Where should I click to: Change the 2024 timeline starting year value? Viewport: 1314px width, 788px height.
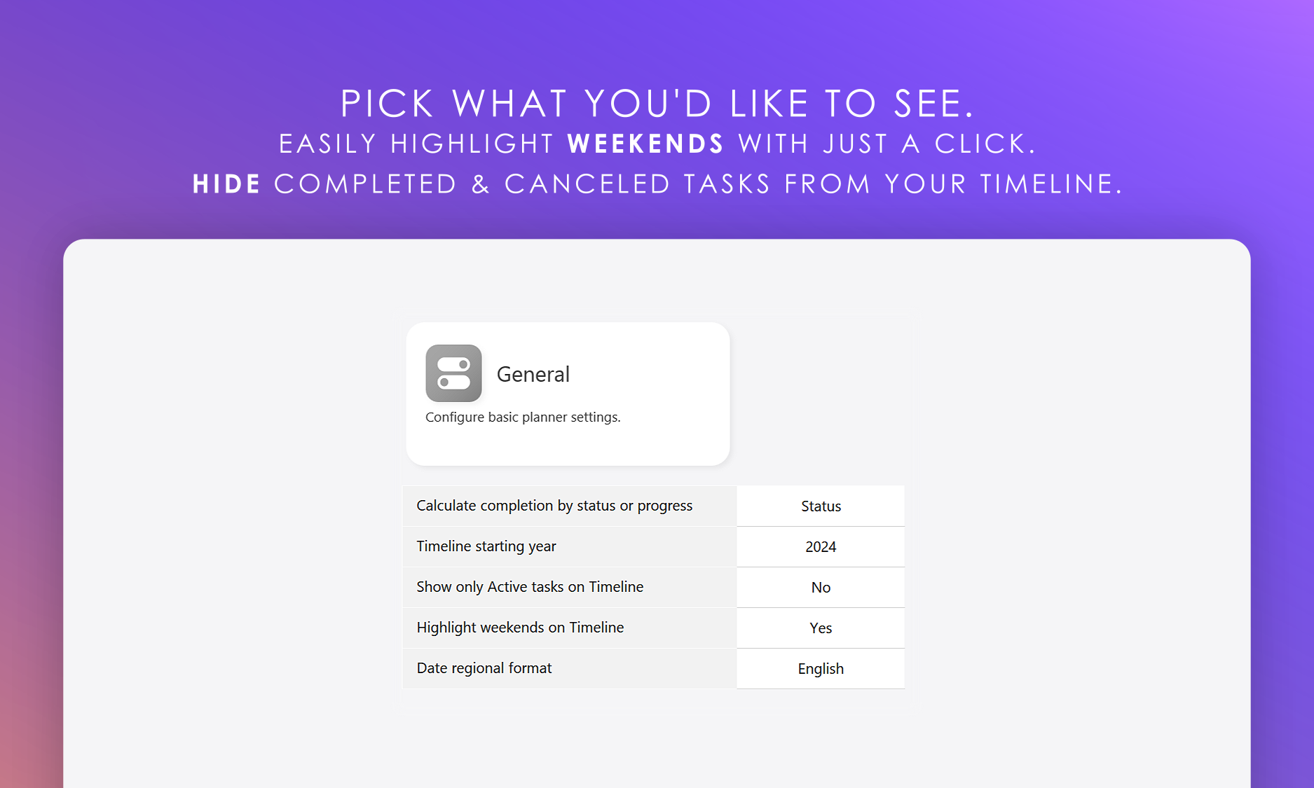(821, 547)
